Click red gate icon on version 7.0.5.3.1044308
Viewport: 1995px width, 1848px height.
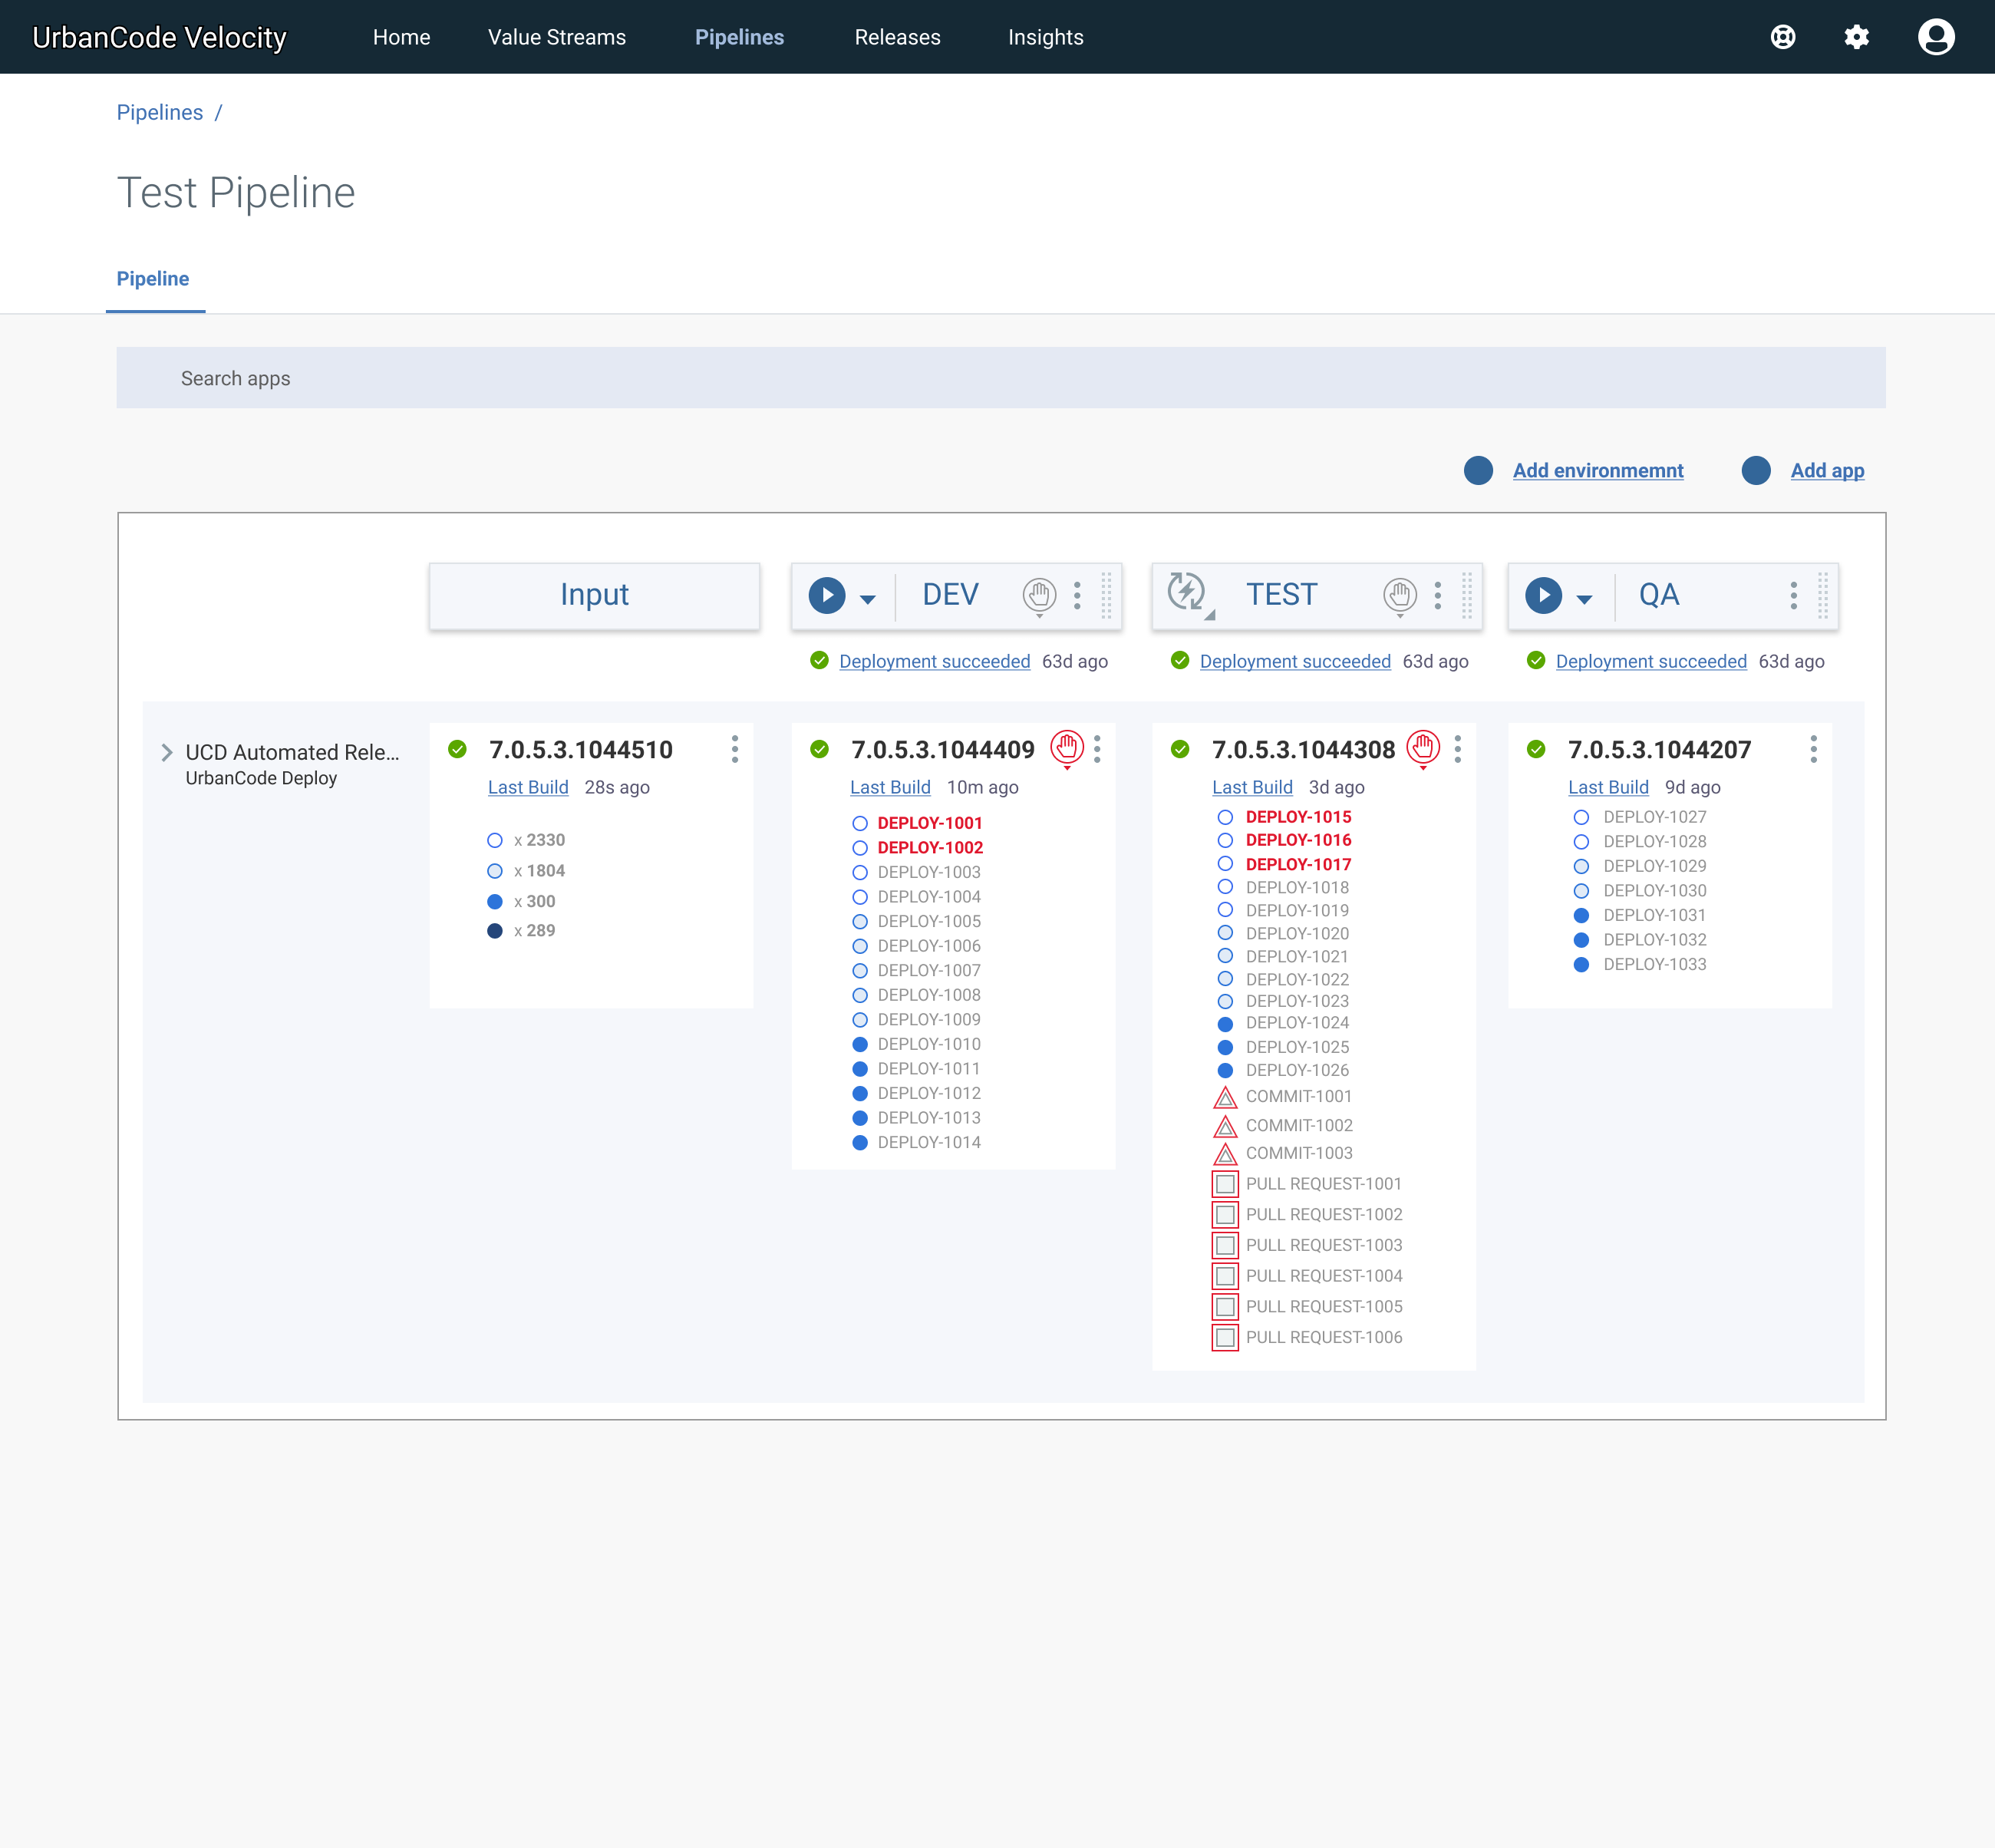coord(1422,747)
